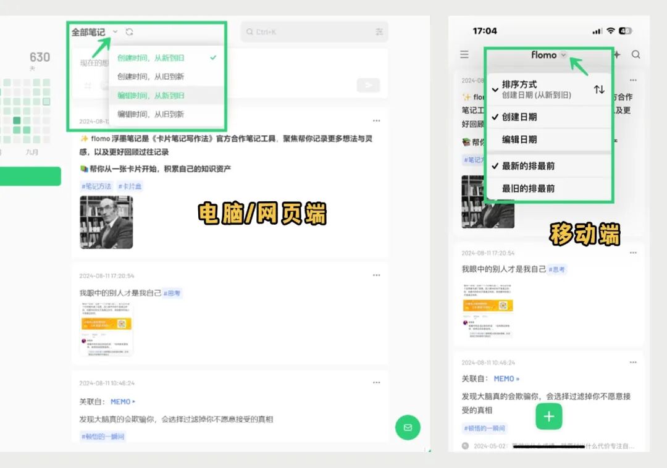Open the screenshot thumbnail in web 我眼中的别人 memo
The image size is (667, 468).
(x=106, y=329)
